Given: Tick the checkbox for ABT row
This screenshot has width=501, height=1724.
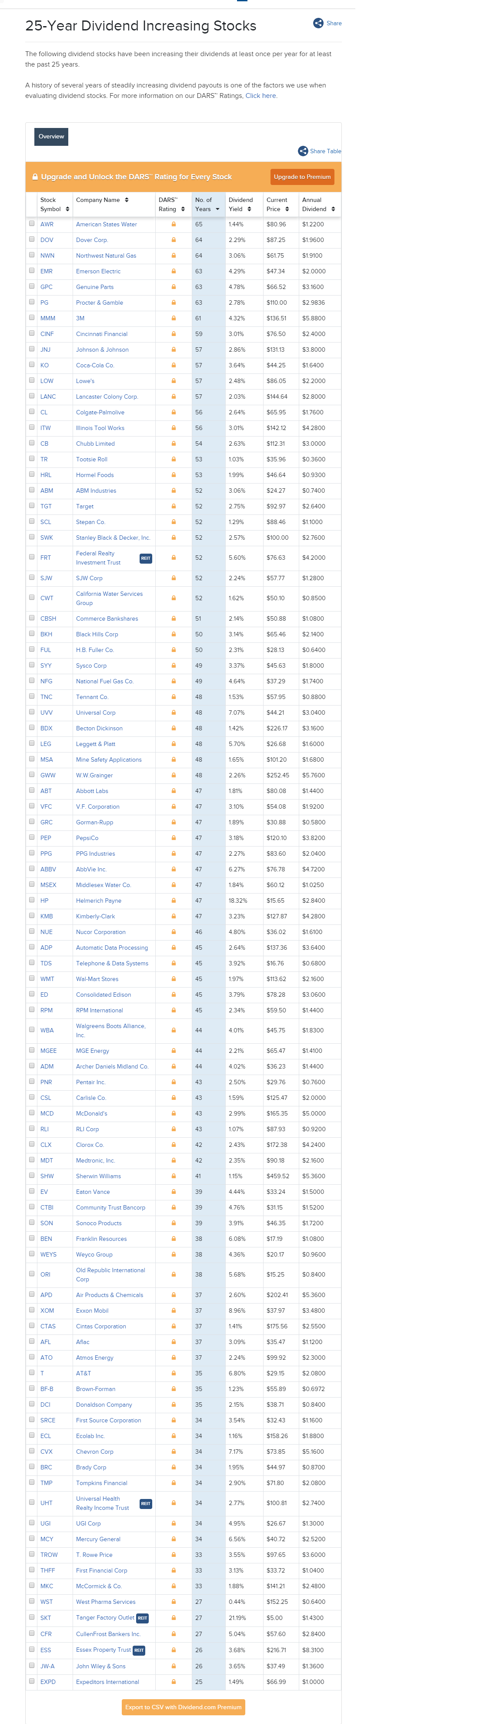Looking at the screenshot, I should 31,790.
